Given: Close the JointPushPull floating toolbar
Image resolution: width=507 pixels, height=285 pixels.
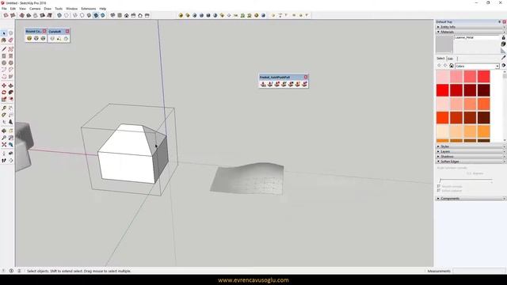Looking at the screenshot, I should [x=306, y=77].
